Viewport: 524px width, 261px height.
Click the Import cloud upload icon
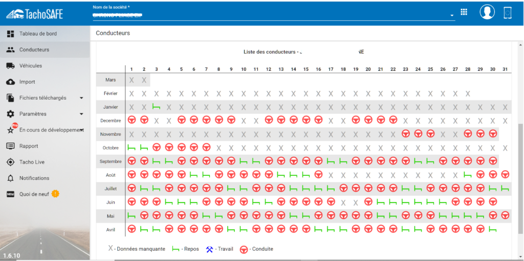click(x=10, y=82)
